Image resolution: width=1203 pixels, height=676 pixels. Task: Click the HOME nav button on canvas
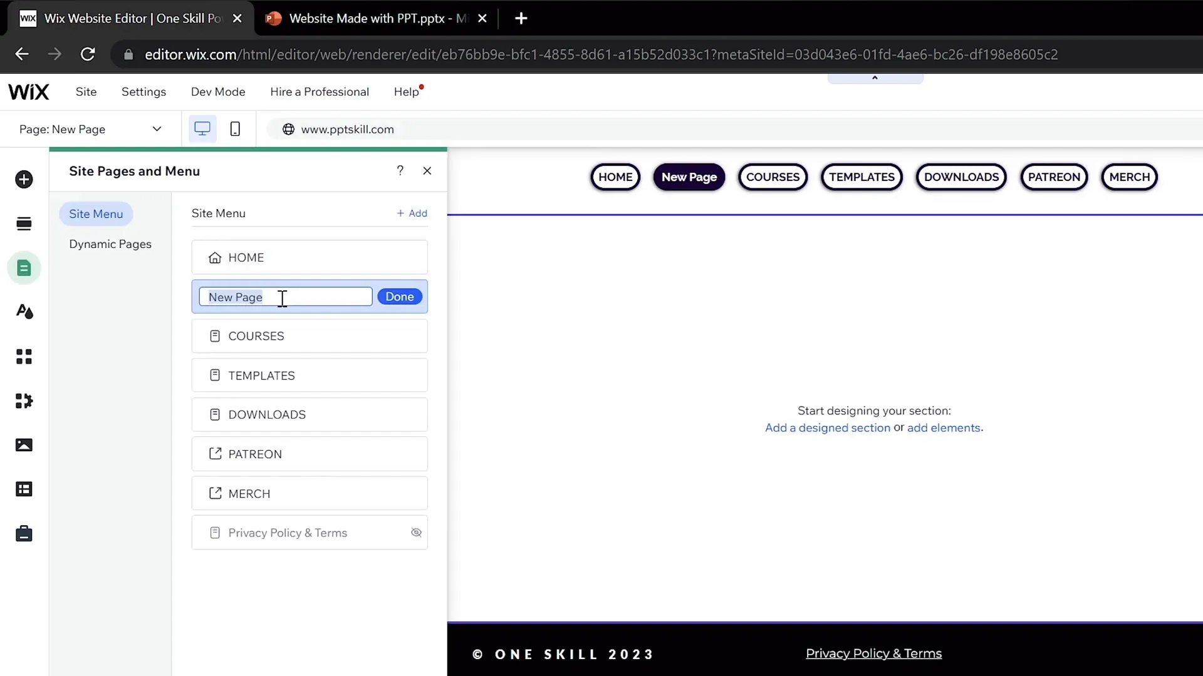tap(615, 177)
